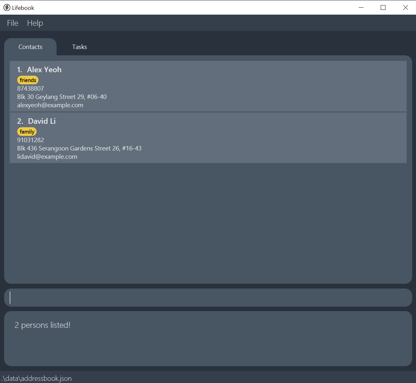
Task: Click phone number 87438807
Action: tap(31, 88)
